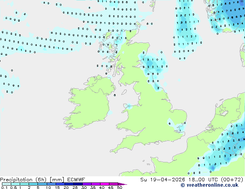Click the 30–35 mm purple legend box
The image size is (245, 189).
[87, 184]
